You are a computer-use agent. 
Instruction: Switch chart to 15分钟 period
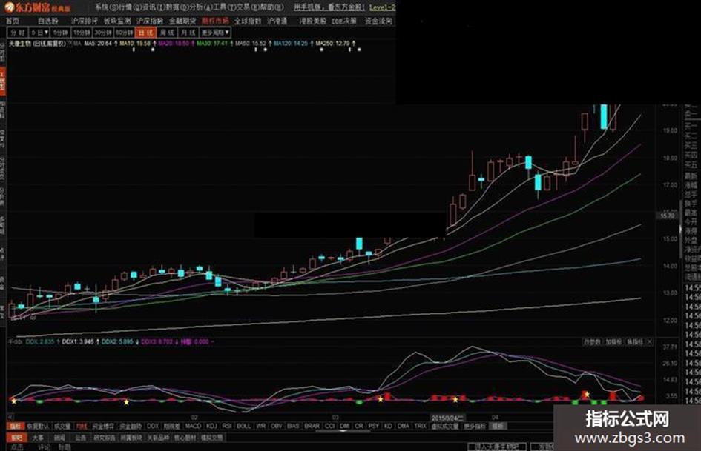click(x=82, y=33)
